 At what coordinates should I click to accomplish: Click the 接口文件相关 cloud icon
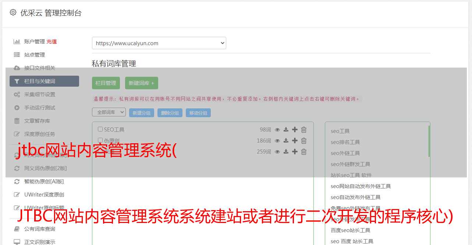click(17, 68)
